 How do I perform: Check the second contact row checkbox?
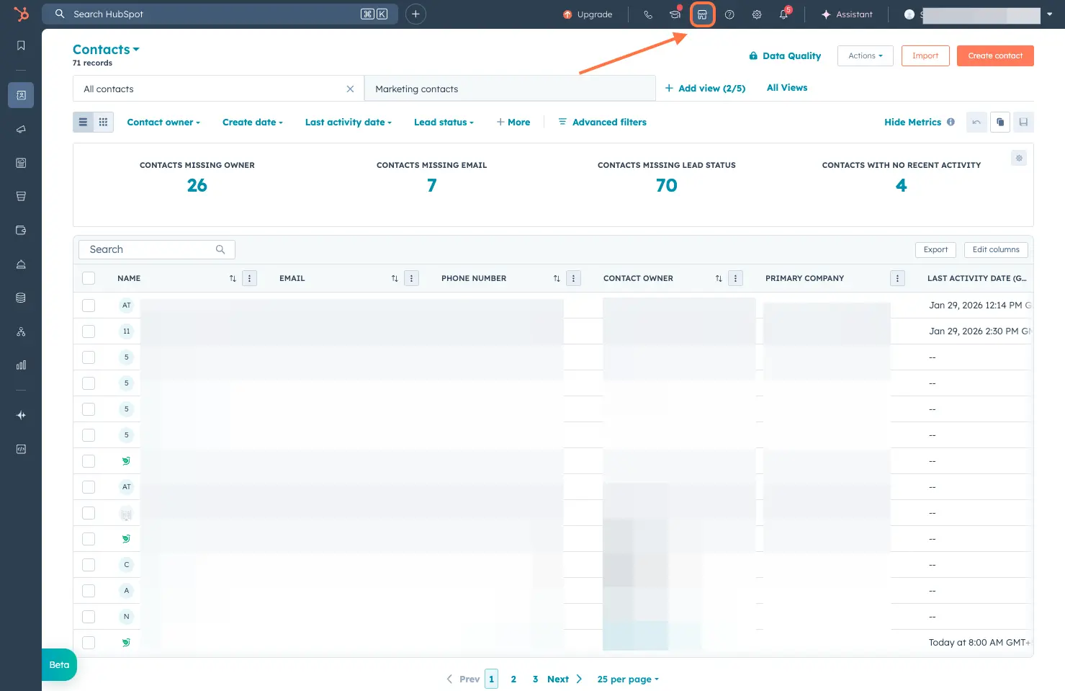pos(89,331)
